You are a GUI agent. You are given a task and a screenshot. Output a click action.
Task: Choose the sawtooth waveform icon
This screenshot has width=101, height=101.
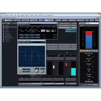38,31
